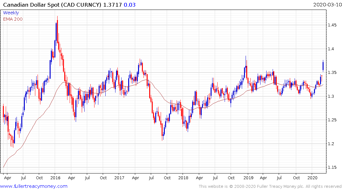Open the www.fullertreacymoney.com link
The width and height of the screenshot is (342, 191).
point(34,186)
